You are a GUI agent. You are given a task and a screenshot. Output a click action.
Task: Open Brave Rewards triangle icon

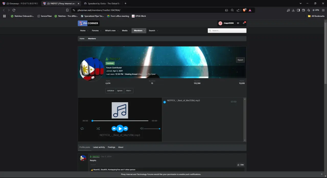(x=250, y=10)
